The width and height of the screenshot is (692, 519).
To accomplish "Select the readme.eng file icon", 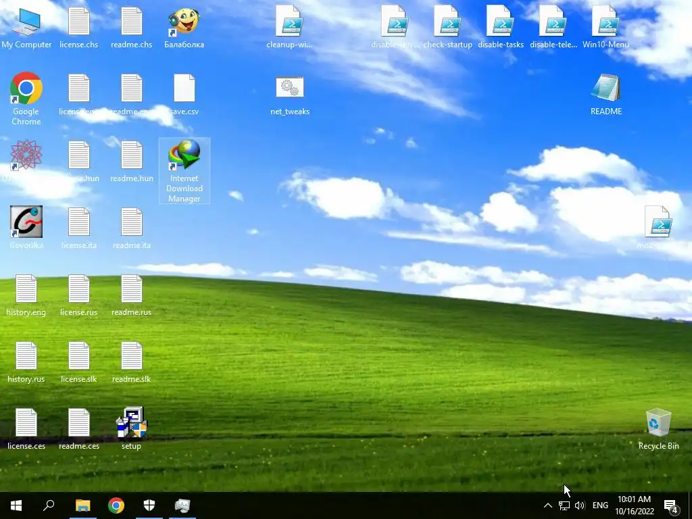I will [132, 95].
